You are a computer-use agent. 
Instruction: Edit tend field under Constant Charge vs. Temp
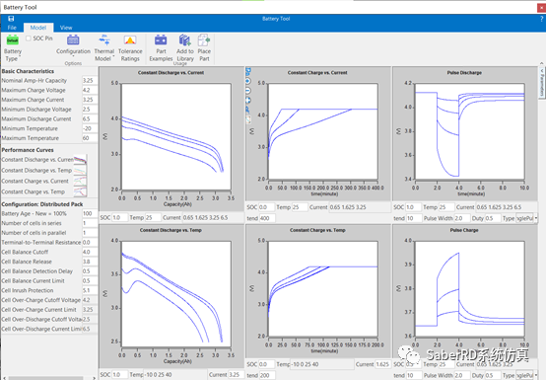pyautogui.click(x=267, y=375)
